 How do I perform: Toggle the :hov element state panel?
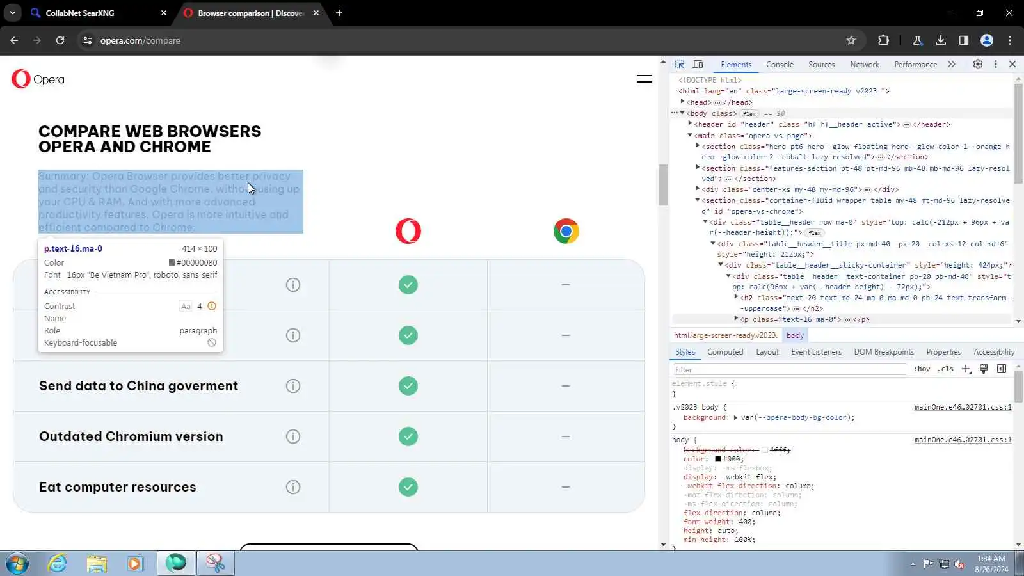click(922, 369)
